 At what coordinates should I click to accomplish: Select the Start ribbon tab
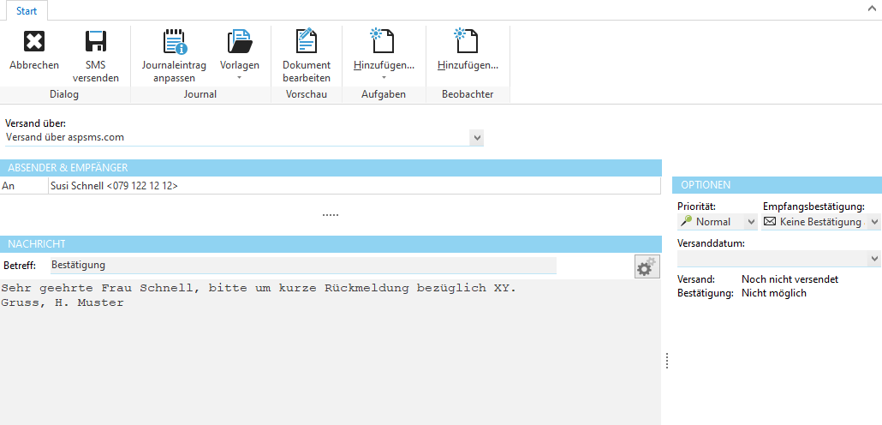[x=27, y=10]
